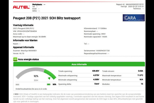Click the Informatie voor klanten heading
Viewport: 154px width, 103px height.
(x=25, y=40)
